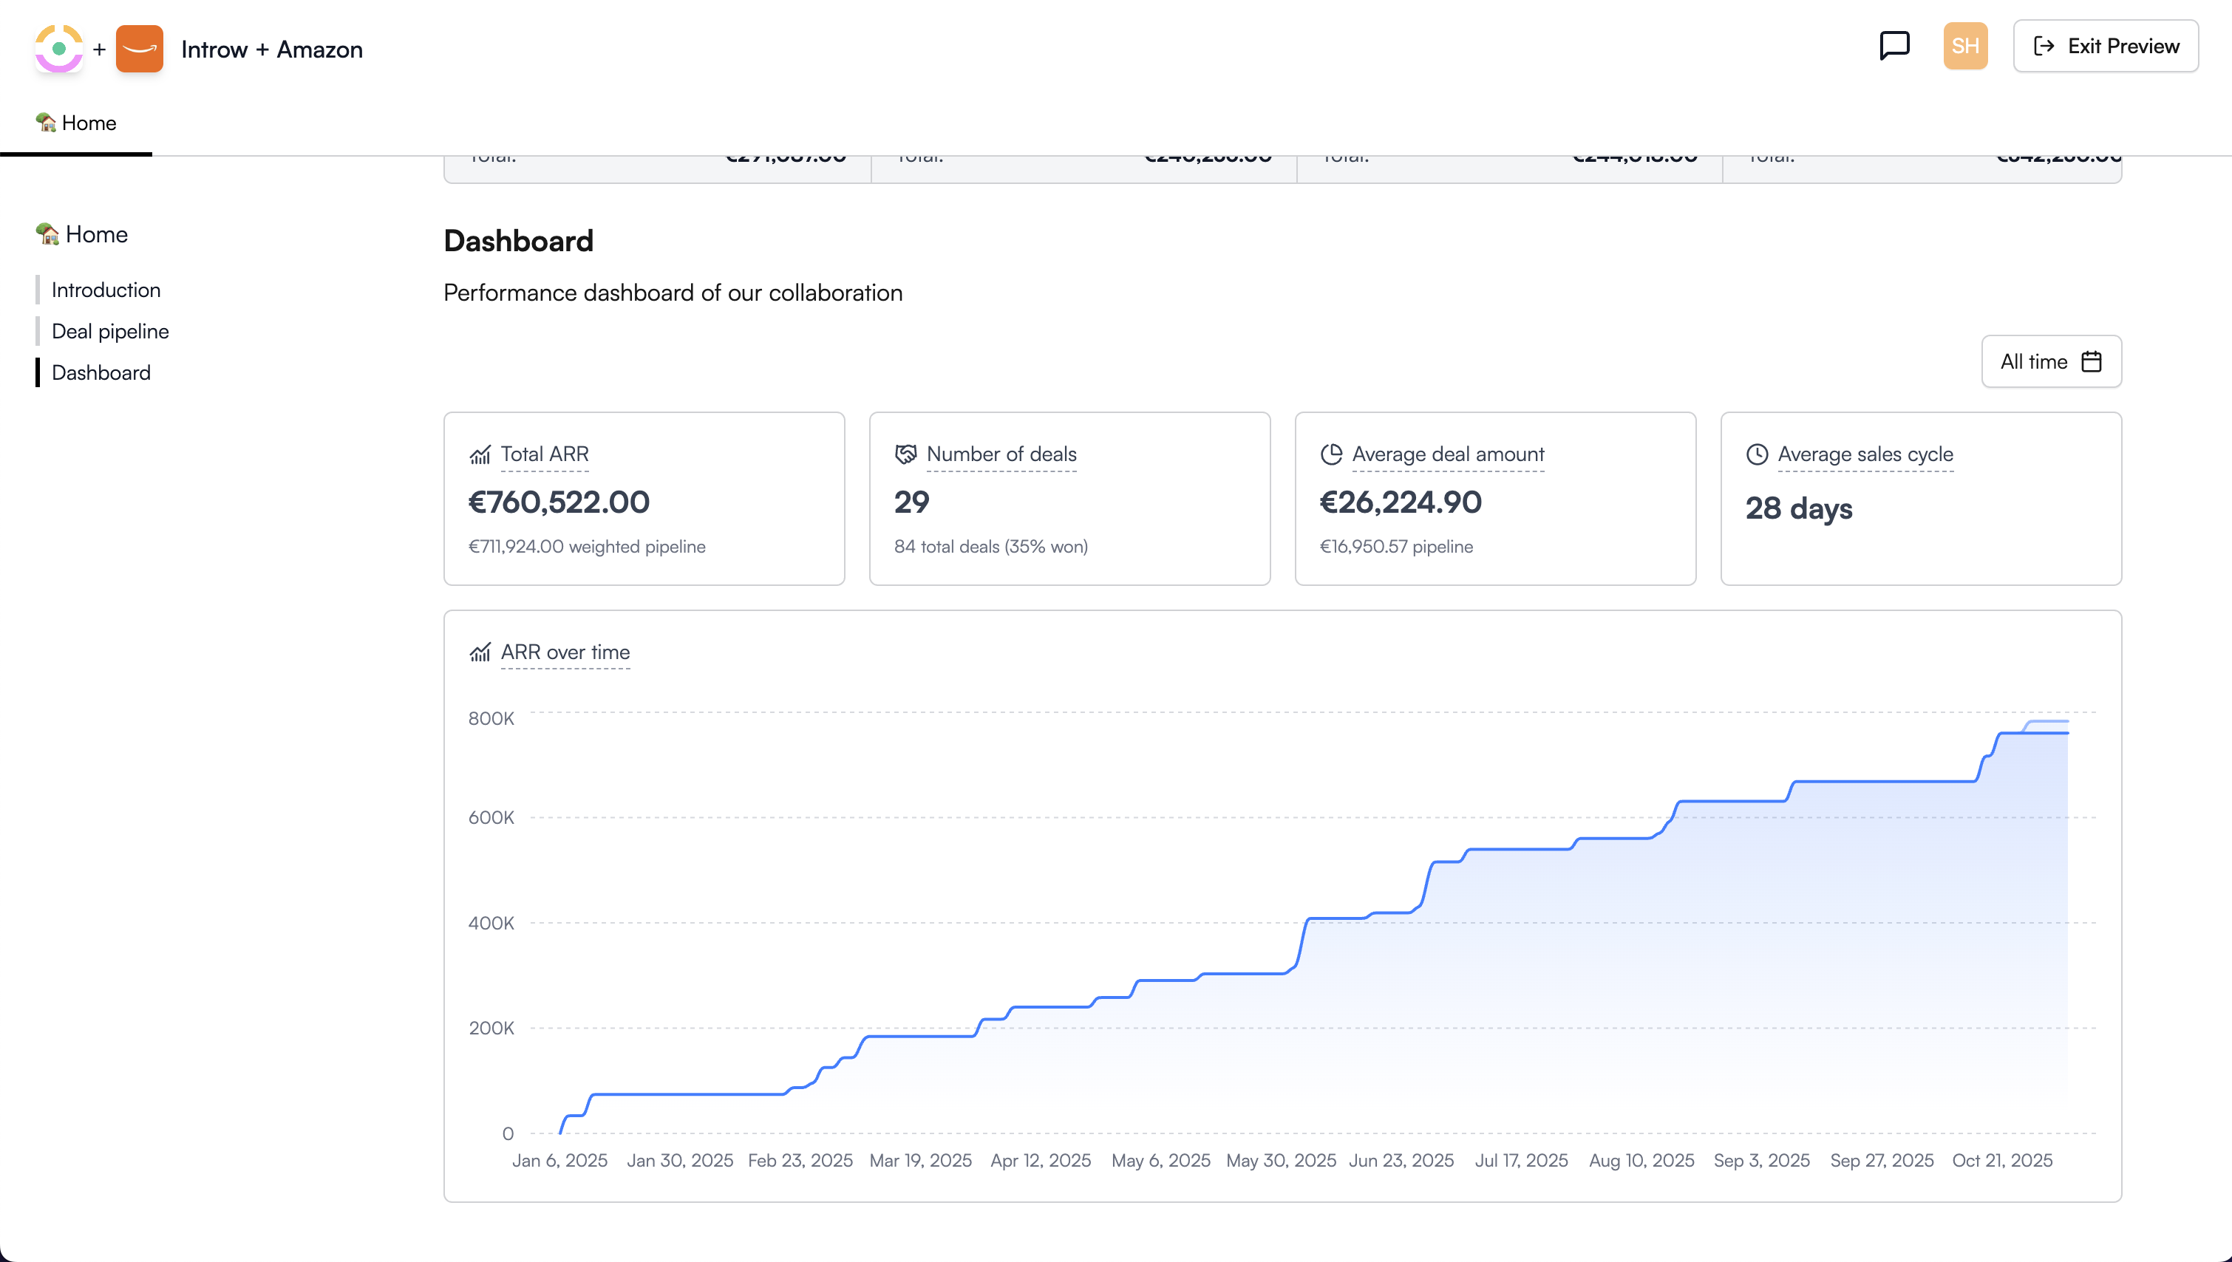Click the Total ARR underlined label

[x=545, y=454]
